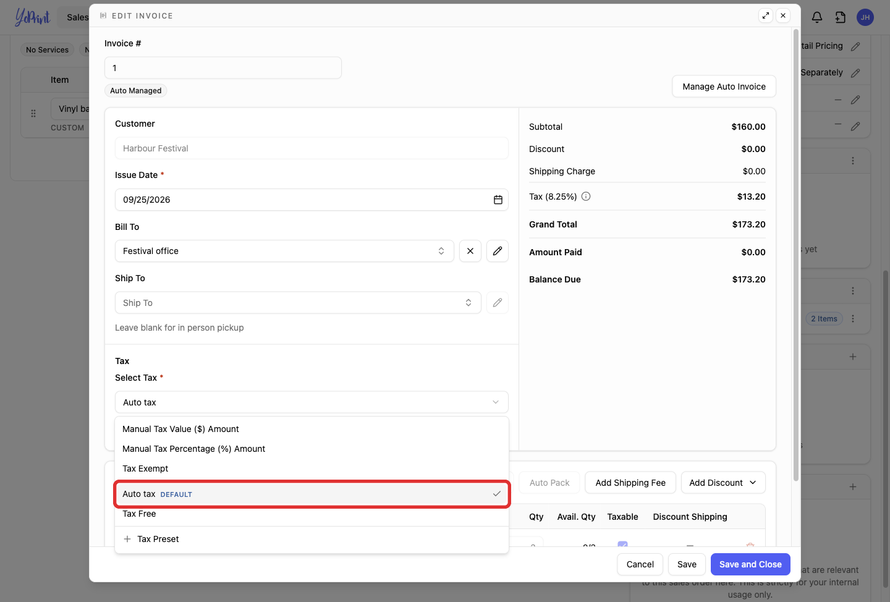The width and height of the screenshot is (890, 602).
Task: Grab the drag handle of the Vinyl item row
Action: [x=33, y=114]
